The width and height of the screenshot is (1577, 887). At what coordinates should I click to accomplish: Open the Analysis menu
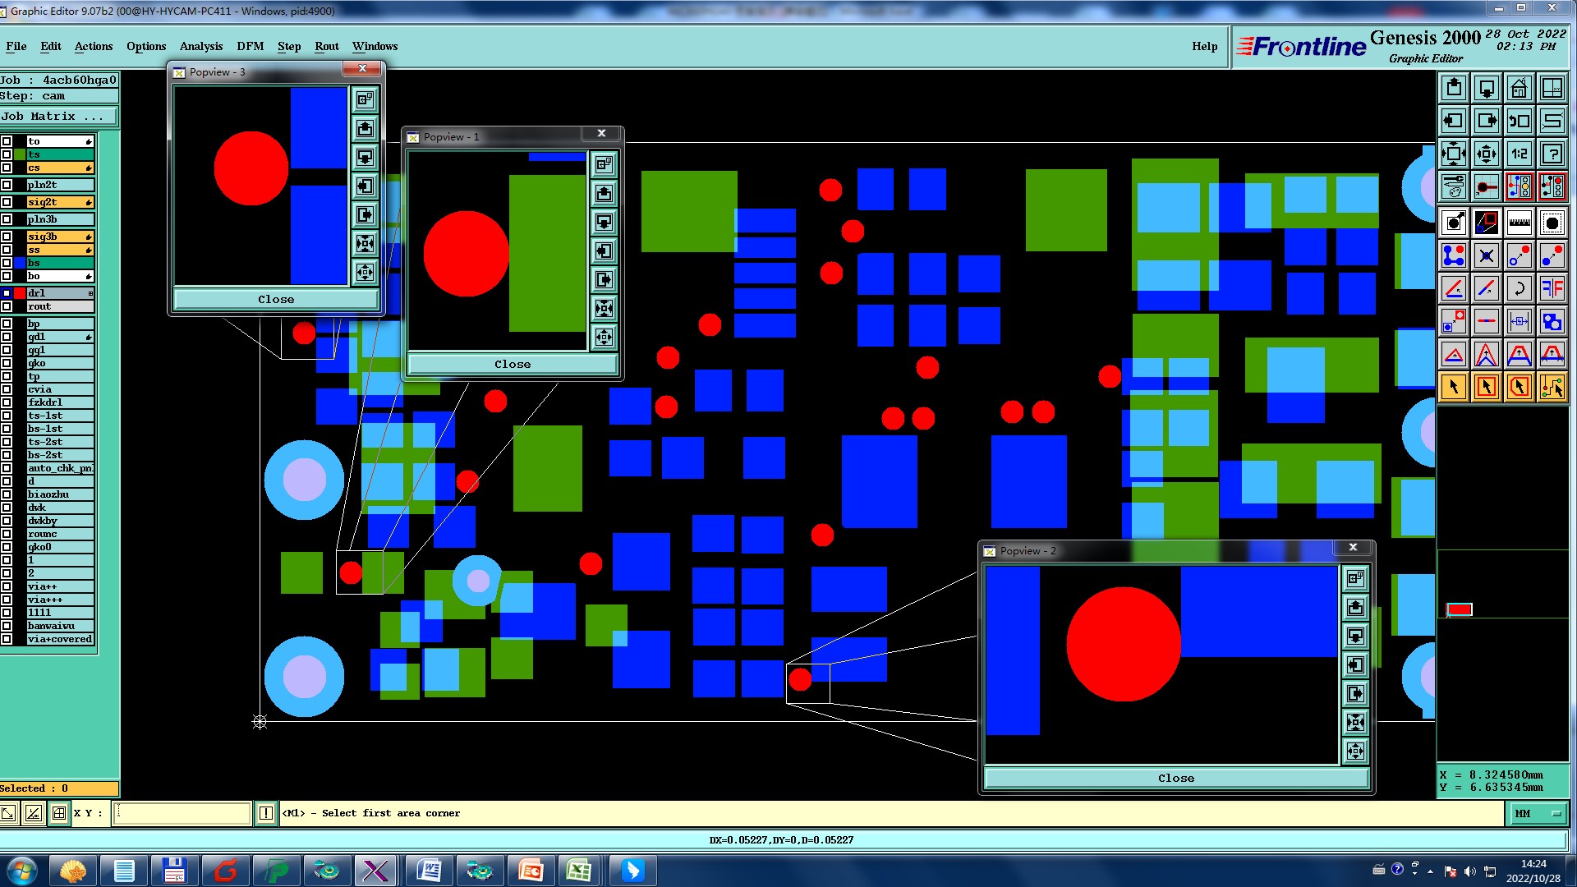click(x=200, y=46)
